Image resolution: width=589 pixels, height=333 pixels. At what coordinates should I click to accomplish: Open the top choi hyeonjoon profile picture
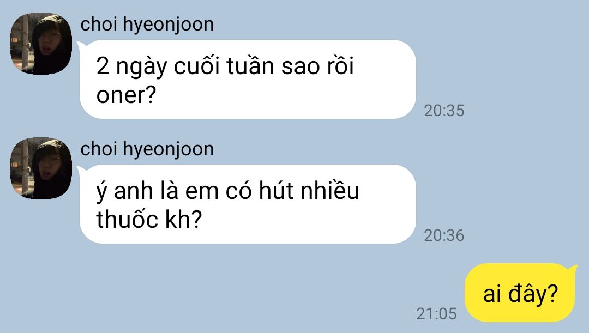(x=40, y=44)
